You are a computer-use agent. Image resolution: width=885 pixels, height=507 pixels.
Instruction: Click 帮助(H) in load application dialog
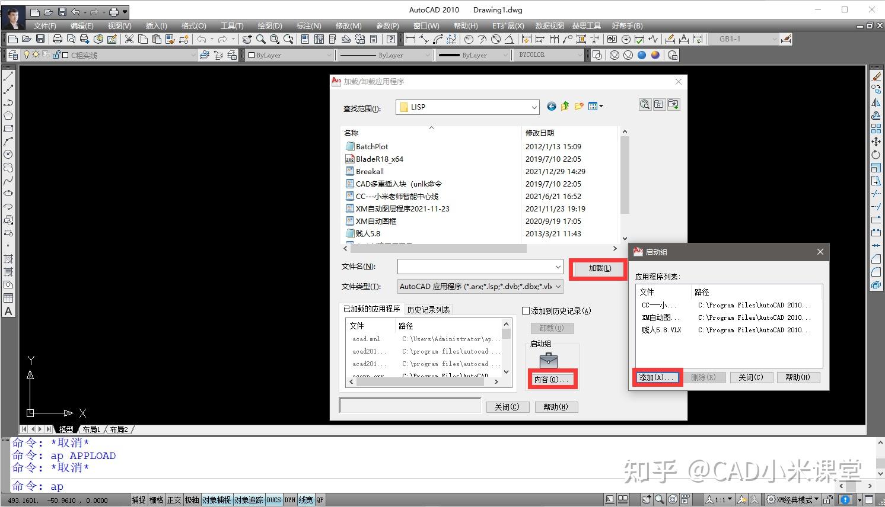[x=556, y=407]
